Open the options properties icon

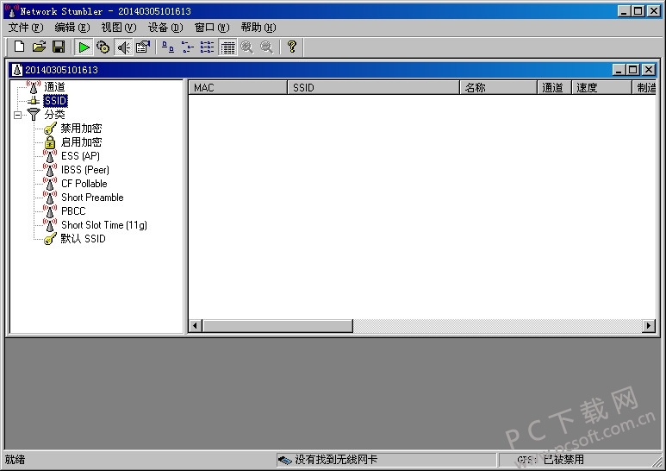(x=143, y=47)
